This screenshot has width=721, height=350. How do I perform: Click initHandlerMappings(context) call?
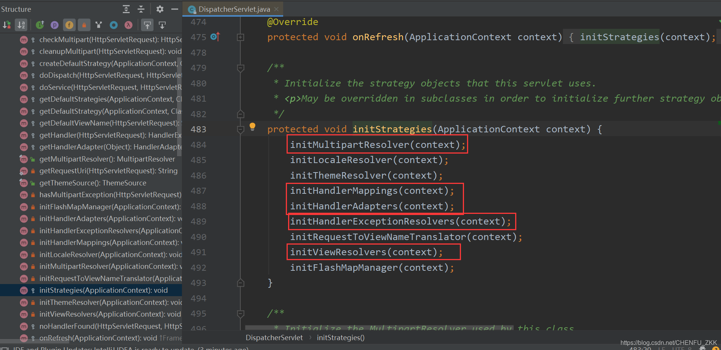coord(372,190)
